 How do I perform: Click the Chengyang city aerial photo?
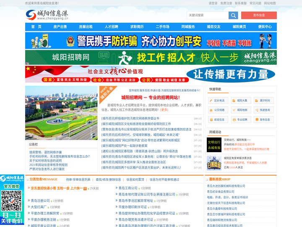point(61,113)
